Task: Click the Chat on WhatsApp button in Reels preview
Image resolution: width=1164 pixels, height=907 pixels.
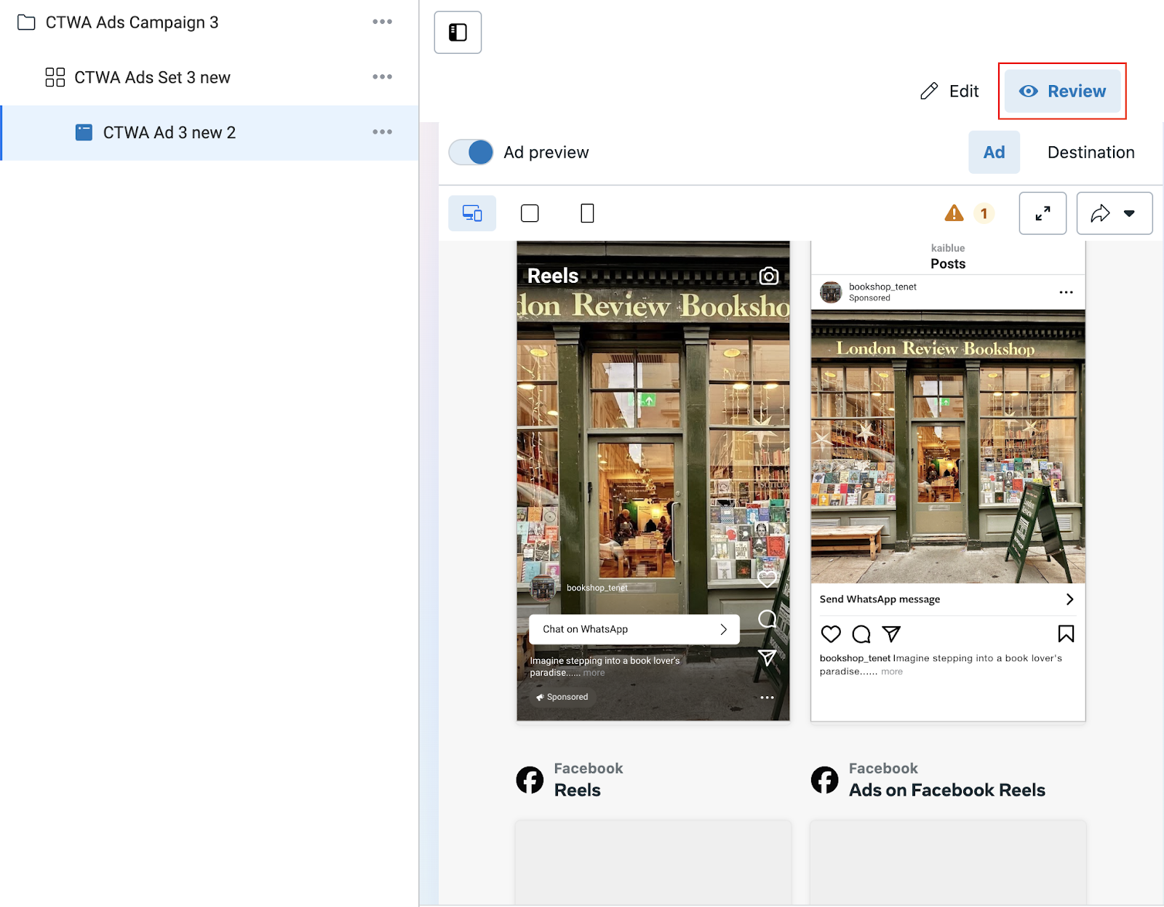Action: coord(634,629)
